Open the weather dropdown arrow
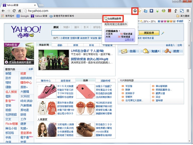This screenshot has width=193, height=145. pos(139,21)
